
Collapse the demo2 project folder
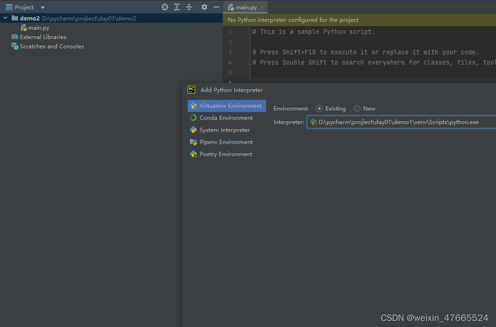[6, 18]
